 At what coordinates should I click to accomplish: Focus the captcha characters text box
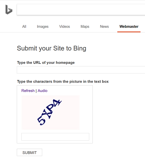(x=55, y=137)
